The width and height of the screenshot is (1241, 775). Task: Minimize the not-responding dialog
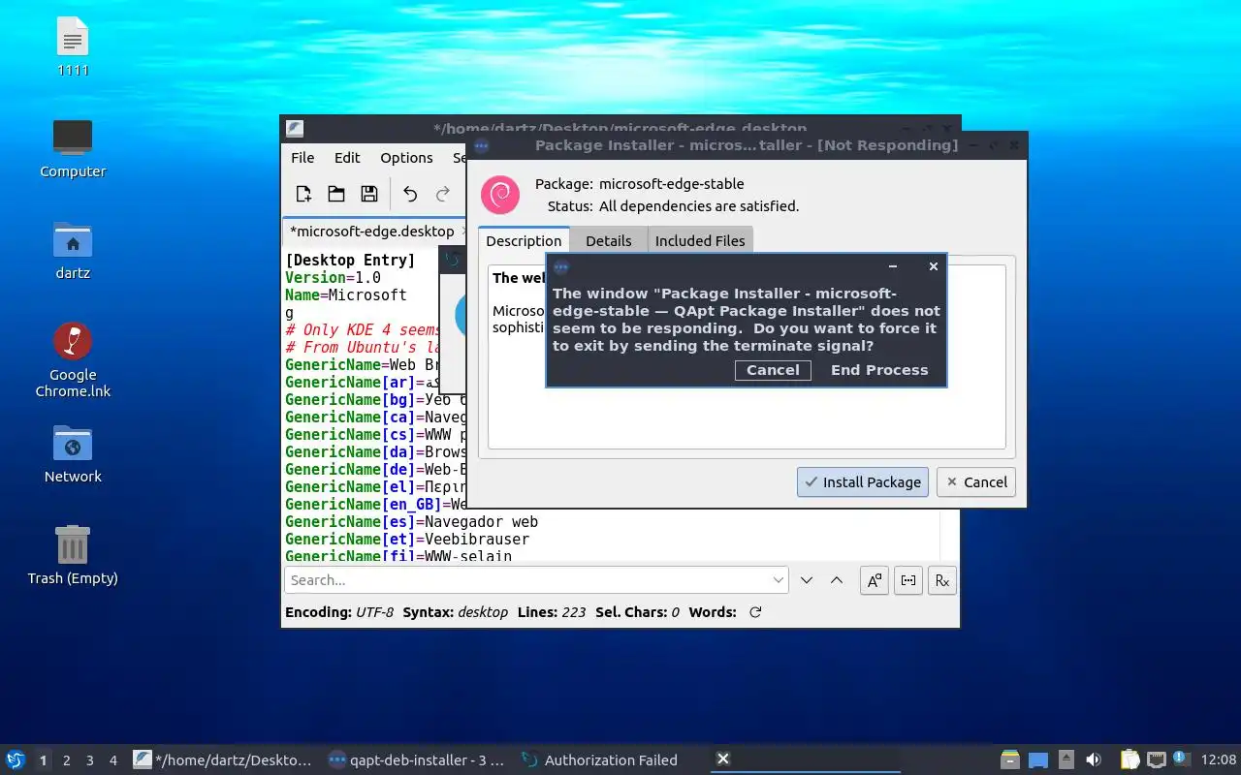click(893, 266)
